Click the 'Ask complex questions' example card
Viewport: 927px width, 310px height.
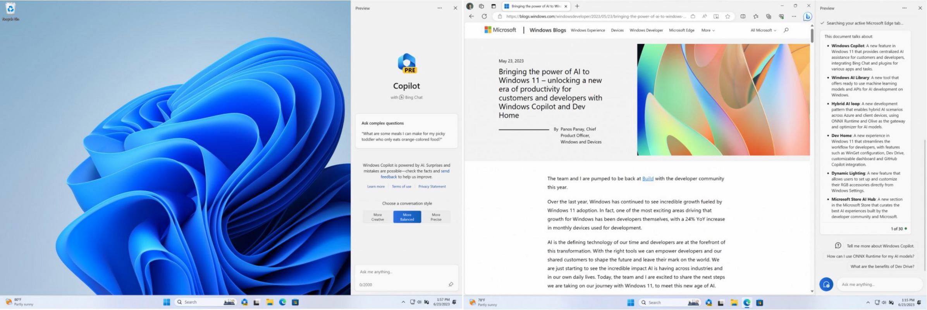pyautogui.click(x=406, y=131)
